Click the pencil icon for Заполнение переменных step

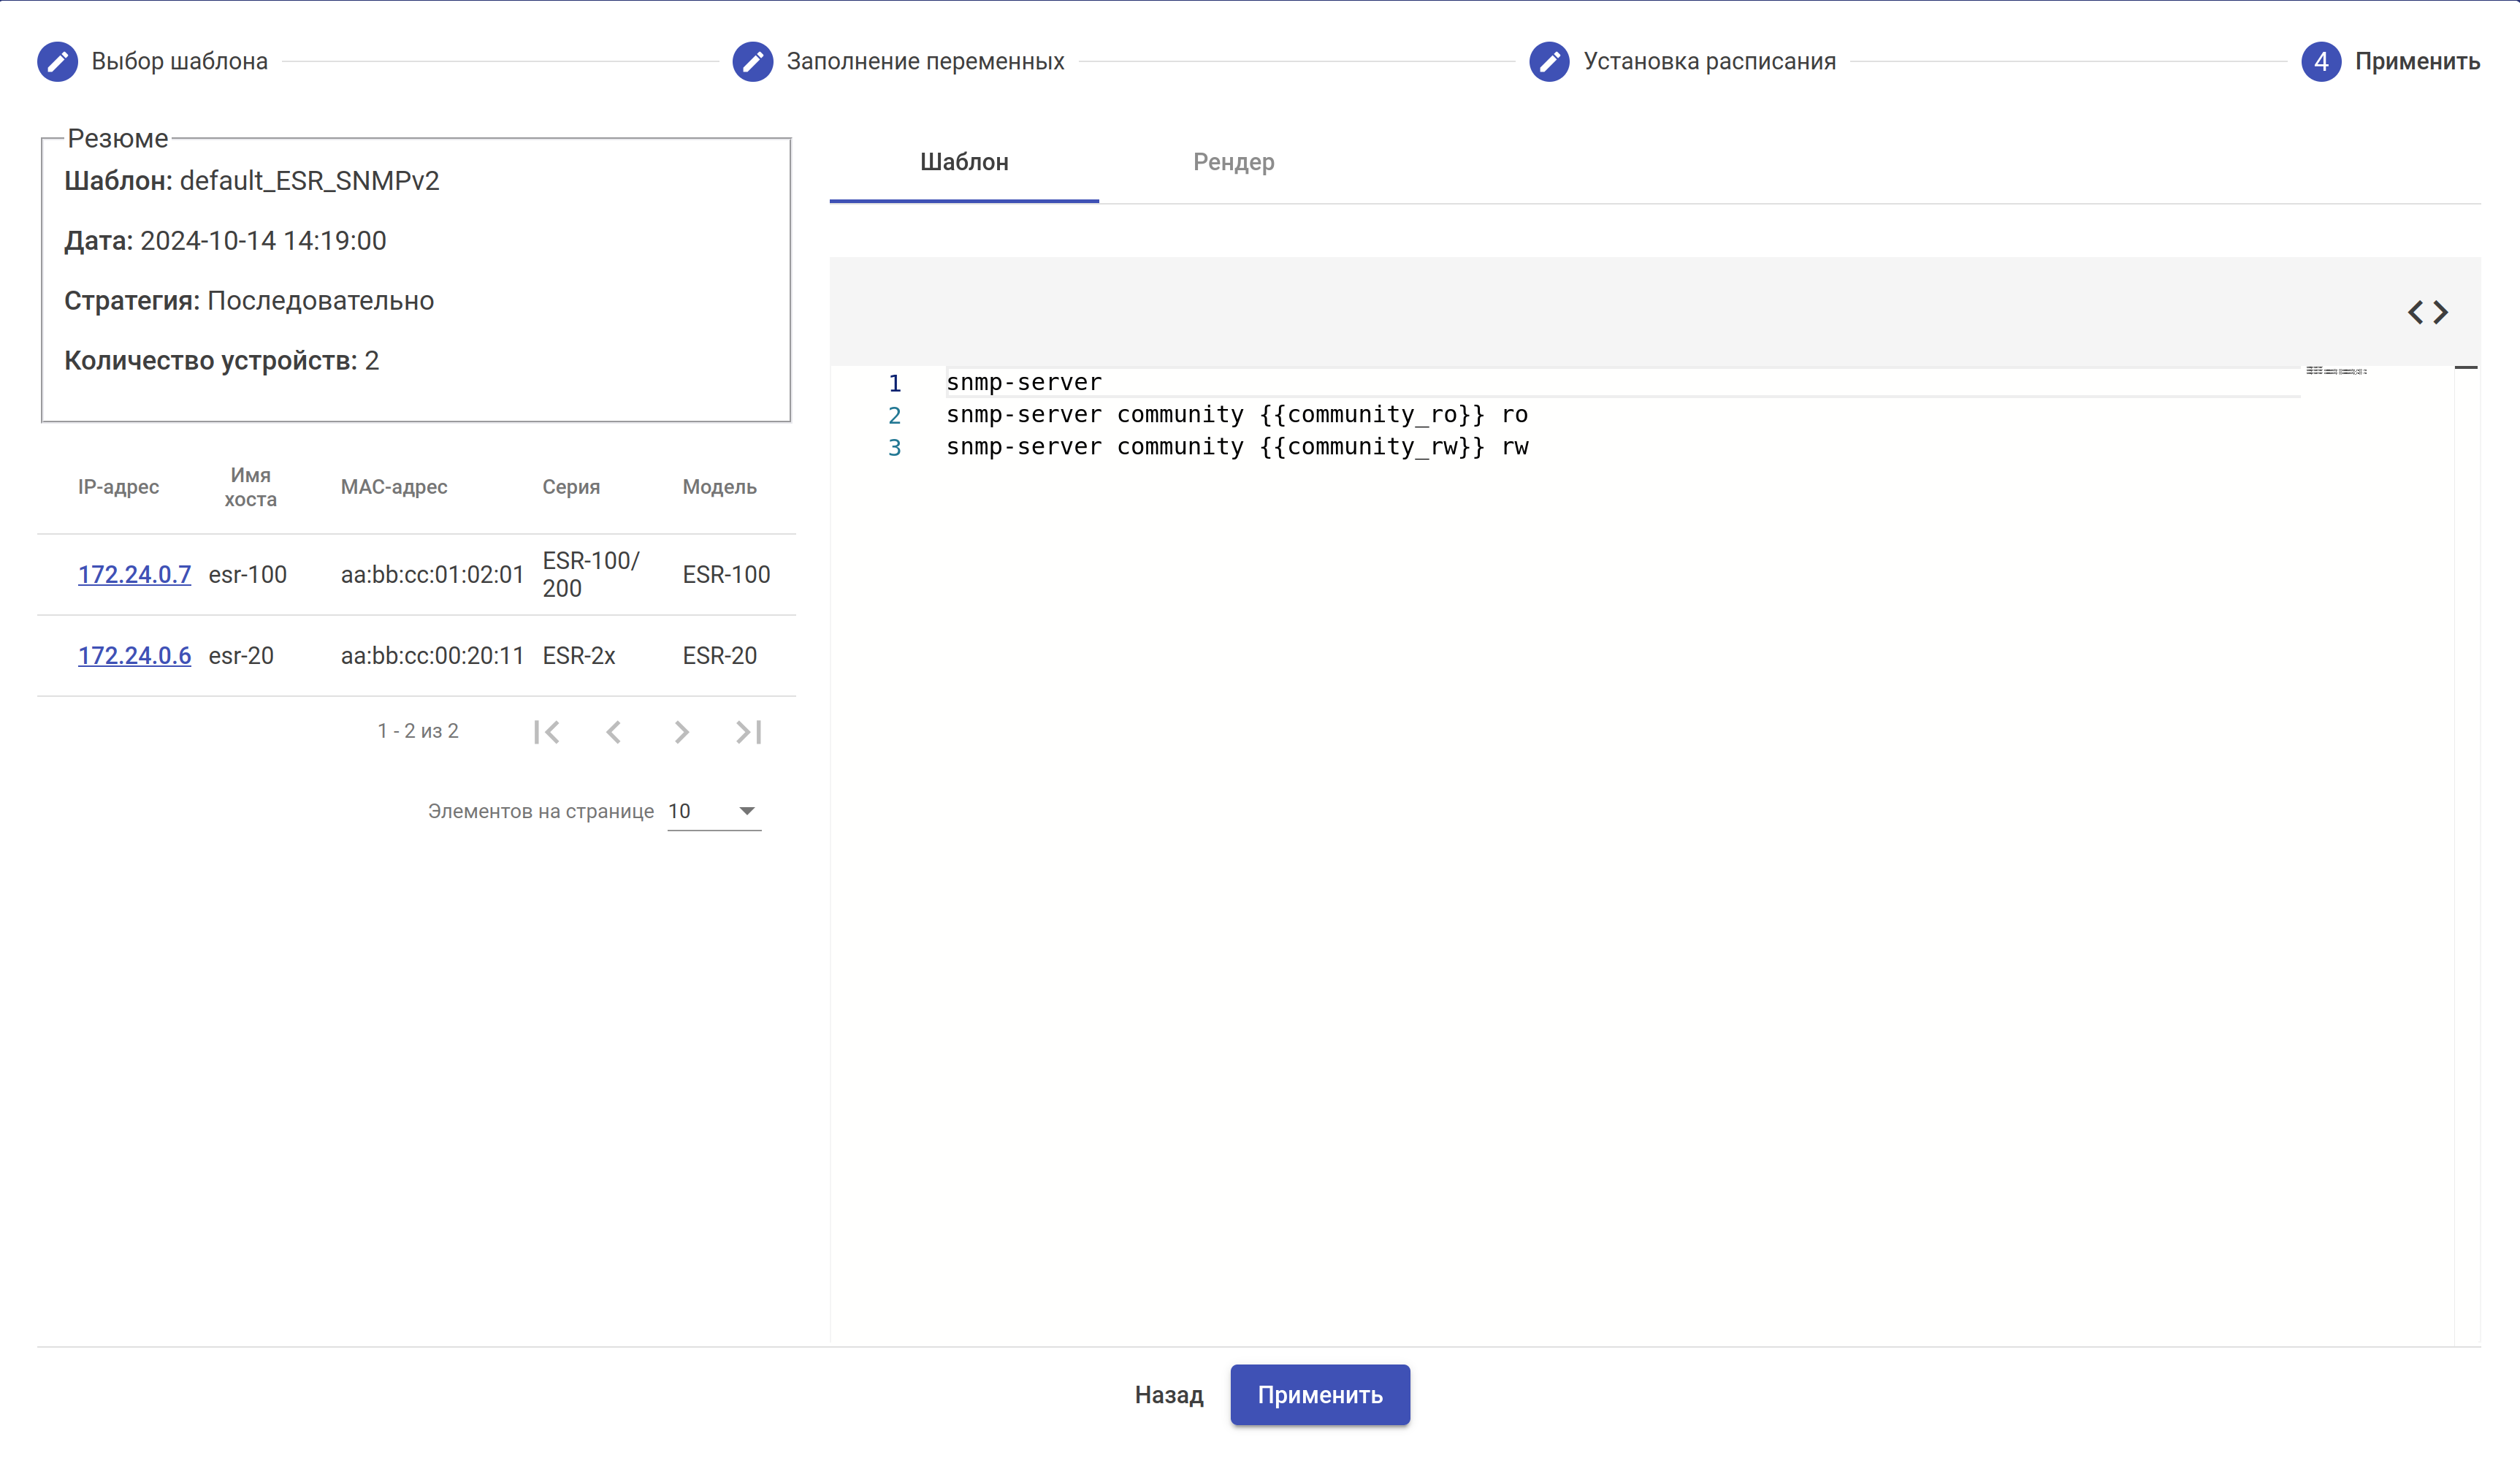tap(752, 61)
